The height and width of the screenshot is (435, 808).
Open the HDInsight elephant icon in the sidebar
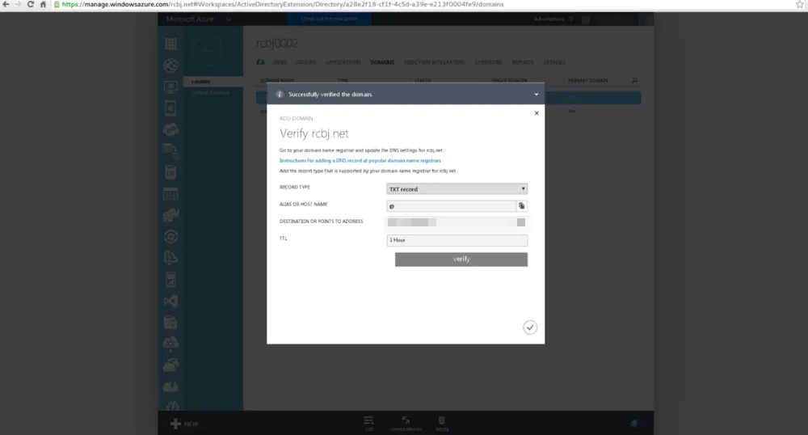tap(170, 215)
